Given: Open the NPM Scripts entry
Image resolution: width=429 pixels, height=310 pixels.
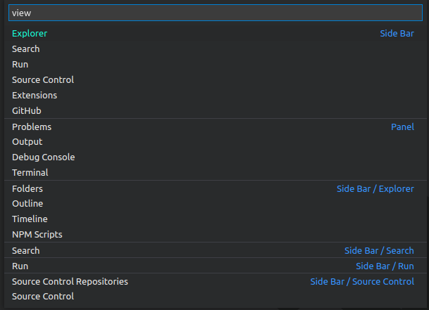Looking at the screenshot, I should pos(37,235).
